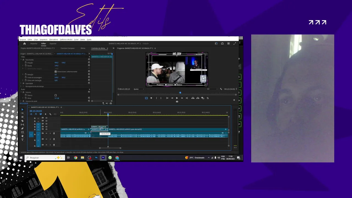Open the Marcadores menu

pyautogui.click(x=54, y=39)
